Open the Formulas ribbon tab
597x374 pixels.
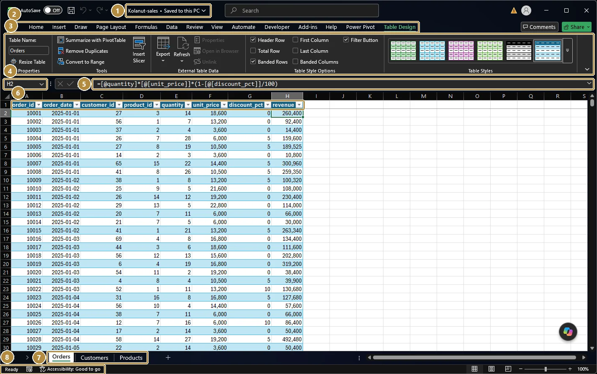point(146,27)
